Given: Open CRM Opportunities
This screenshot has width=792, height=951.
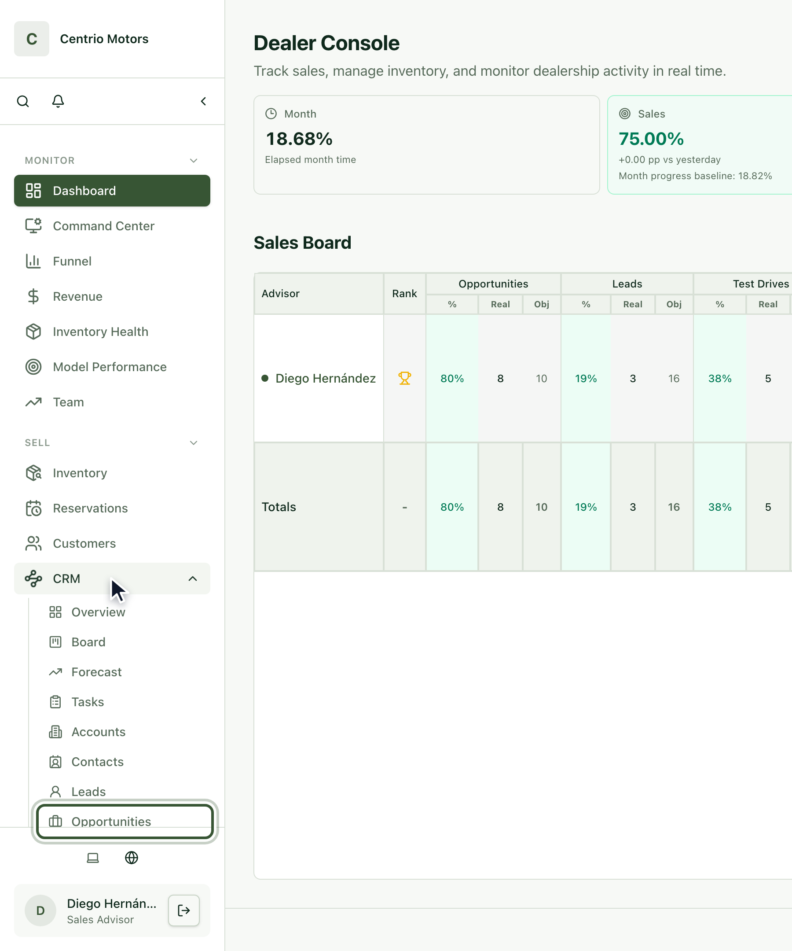Looking at the screenshot, I should click(x=125, y=821).
